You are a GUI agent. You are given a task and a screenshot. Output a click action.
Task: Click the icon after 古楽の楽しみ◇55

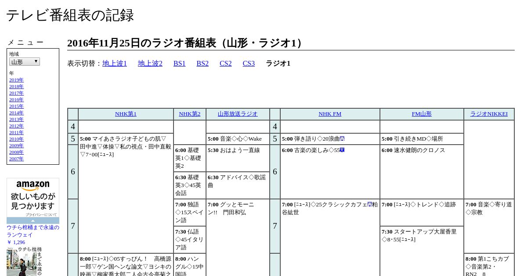pos(342,150)
